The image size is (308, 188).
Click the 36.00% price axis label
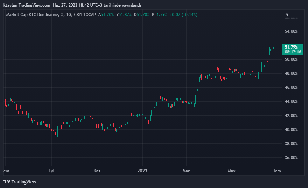pyautogui.click(x=291, y=158)
